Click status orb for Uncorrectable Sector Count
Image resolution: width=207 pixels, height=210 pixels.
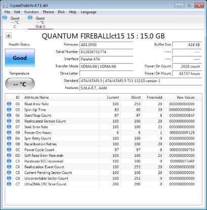(x=9, y=178)
